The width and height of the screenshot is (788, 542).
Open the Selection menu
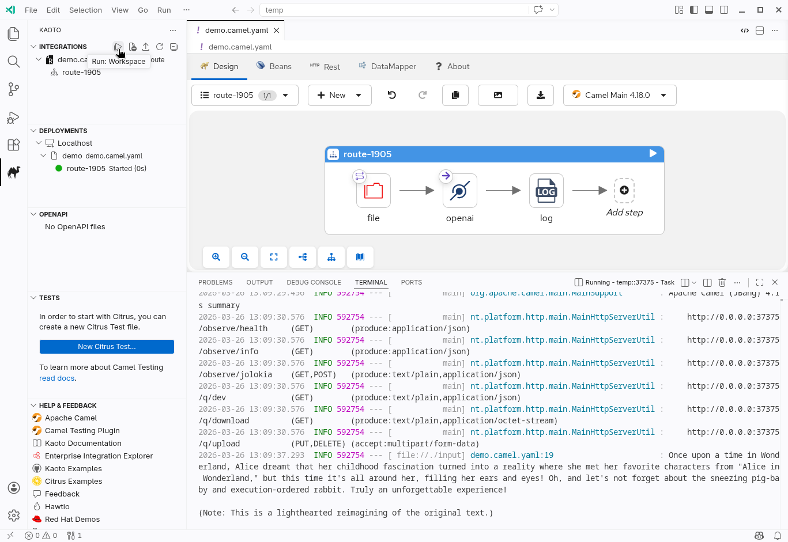click(85, 10)
